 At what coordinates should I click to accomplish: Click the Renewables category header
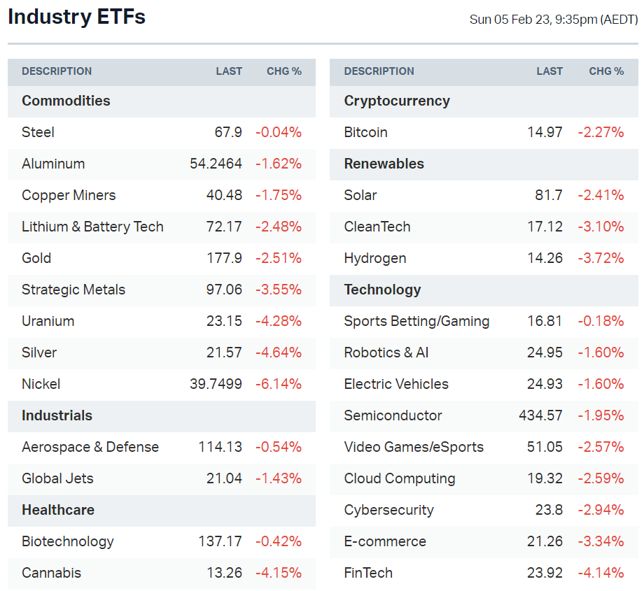coord(384,164)
